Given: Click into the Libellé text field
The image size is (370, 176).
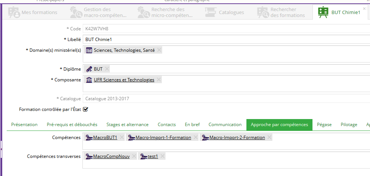Looking at the screenshot, I should point(223,39).
